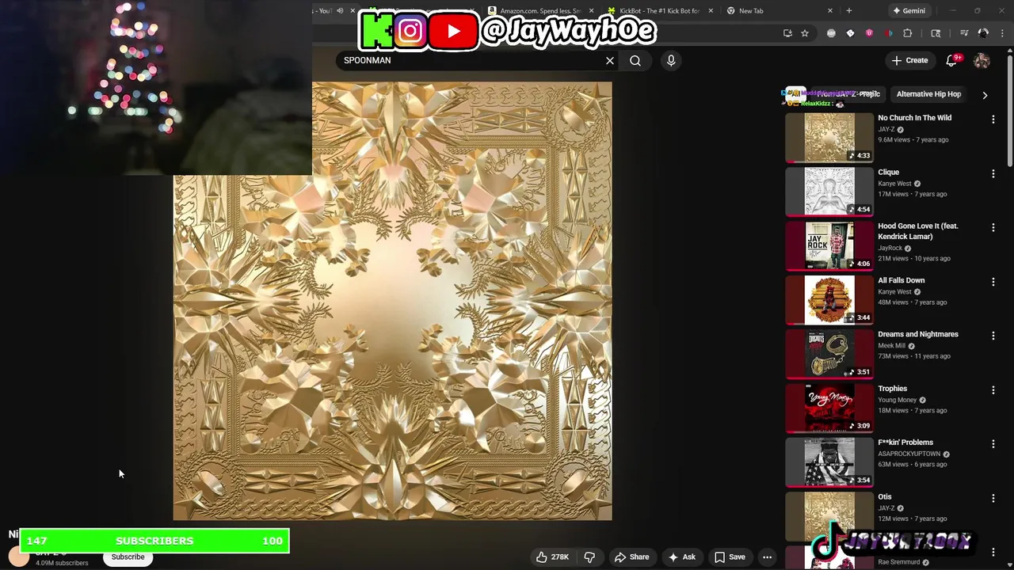Open All Falls Down title link
Image resolution: width=1014 pixels, height=570 pixels.
[901, 280]
